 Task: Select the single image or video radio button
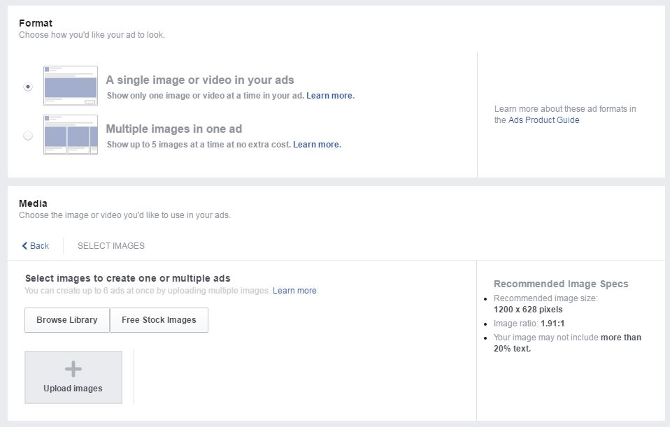coord(28,87)
